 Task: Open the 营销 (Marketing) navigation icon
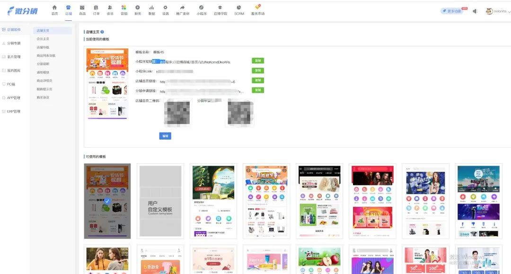click(x=123, y=9)
